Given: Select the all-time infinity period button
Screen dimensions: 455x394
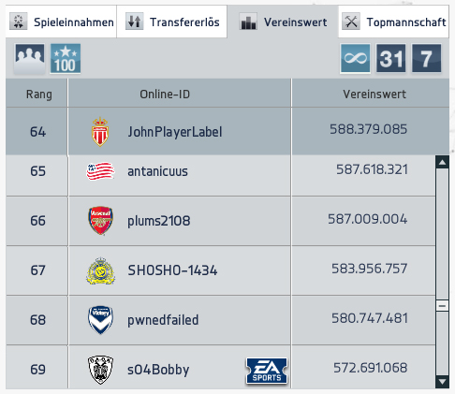Looking at the screenshot, I should [x=355, y=58].
